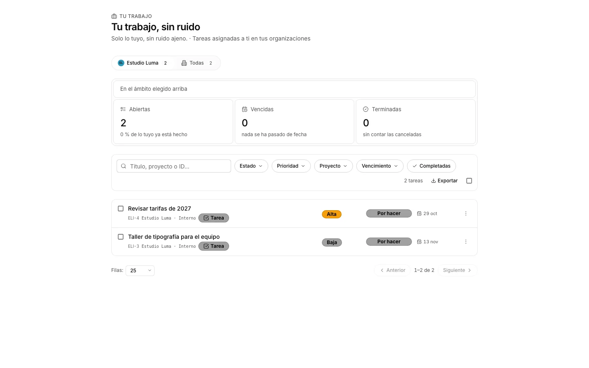589x368 pixels.
Task: Go to the previous page with Anterior
Action: pos(392,270)
